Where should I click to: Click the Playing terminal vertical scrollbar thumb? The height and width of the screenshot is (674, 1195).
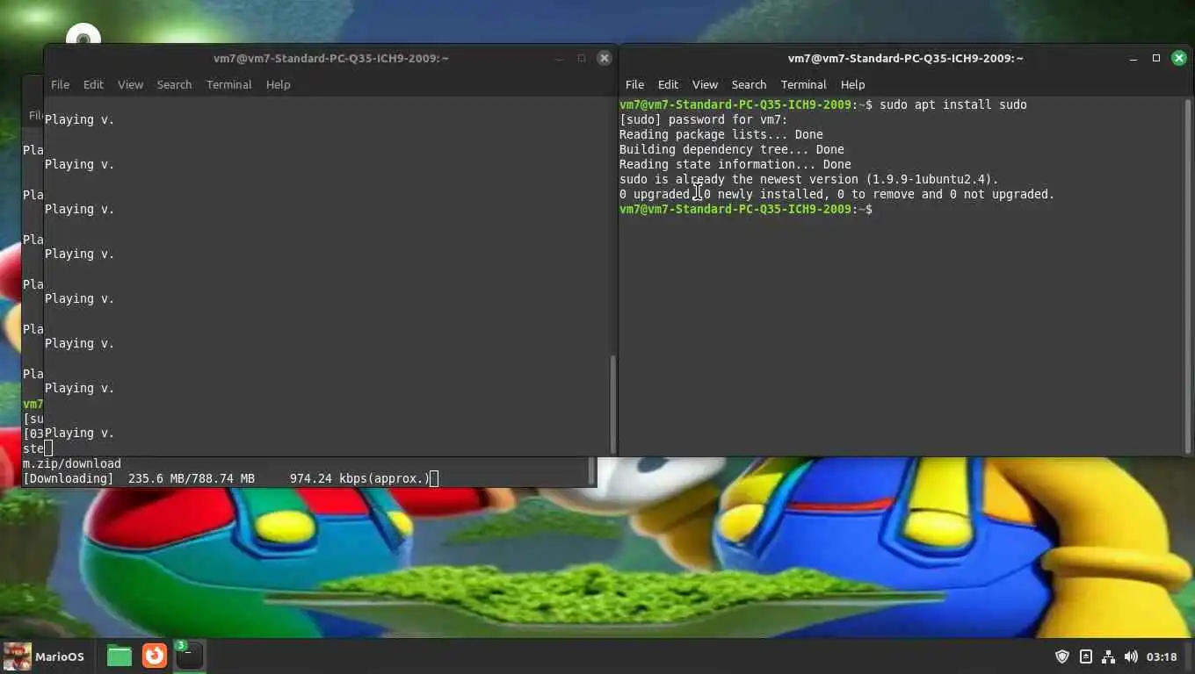tap(612, 404)
